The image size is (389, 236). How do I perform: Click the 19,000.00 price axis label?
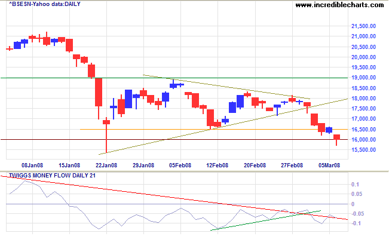[x=363, y=78]
